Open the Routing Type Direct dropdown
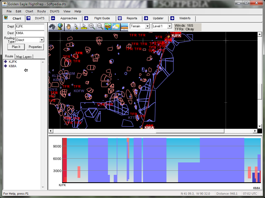The height and width of the screenshot is (198, 265). point(42,40)
